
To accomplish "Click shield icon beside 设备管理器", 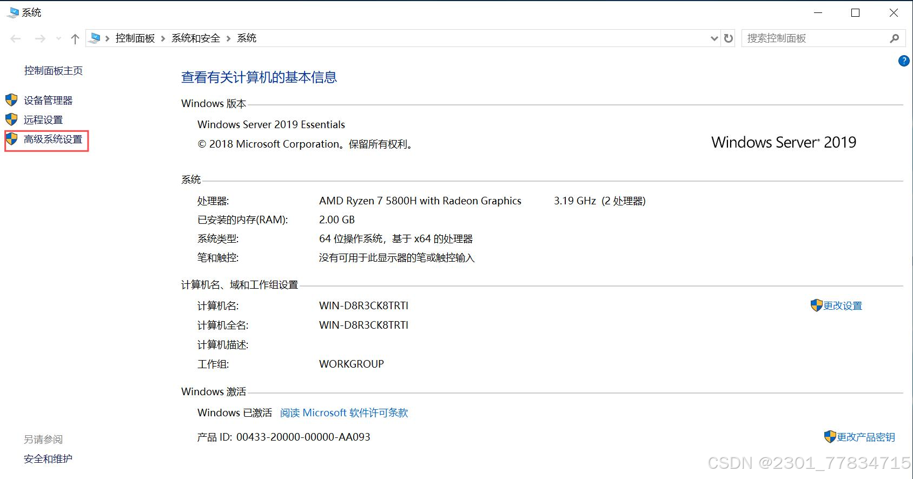I will 11,100.
